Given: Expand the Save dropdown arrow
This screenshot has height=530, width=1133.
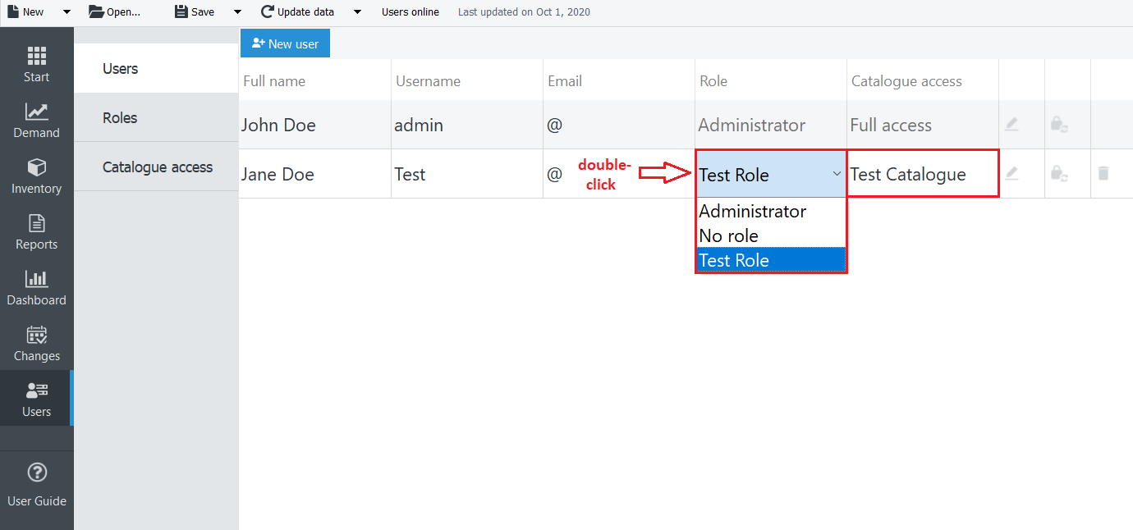Looking at the screenshot, I should [237, 12].
